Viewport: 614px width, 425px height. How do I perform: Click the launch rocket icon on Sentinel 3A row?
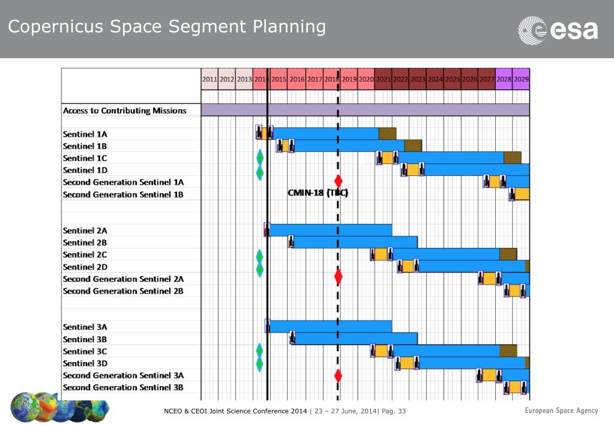(x=268, y=327)
